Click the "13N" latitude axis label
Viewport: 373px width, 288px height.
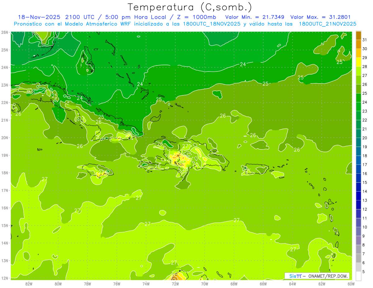click(x=4, y=260)
